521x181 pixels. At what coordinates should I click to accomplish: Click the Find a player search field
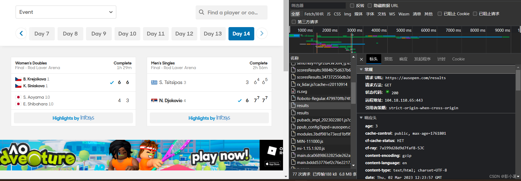[231, 12]
